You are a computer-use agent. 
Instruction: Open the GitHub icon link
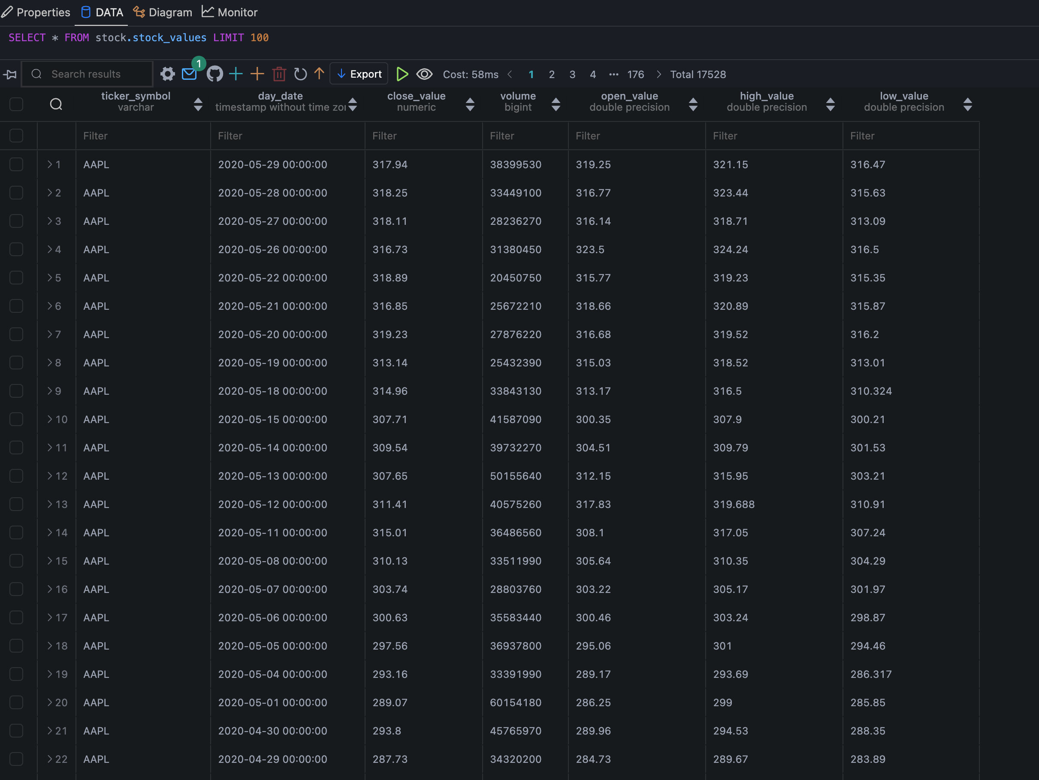click(x=214, y=74)
